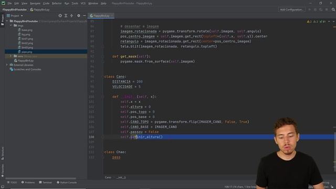Click the Cano breadcrumb below editor
Viewport: 336px width, 189px height.
[x=108, y=177]
